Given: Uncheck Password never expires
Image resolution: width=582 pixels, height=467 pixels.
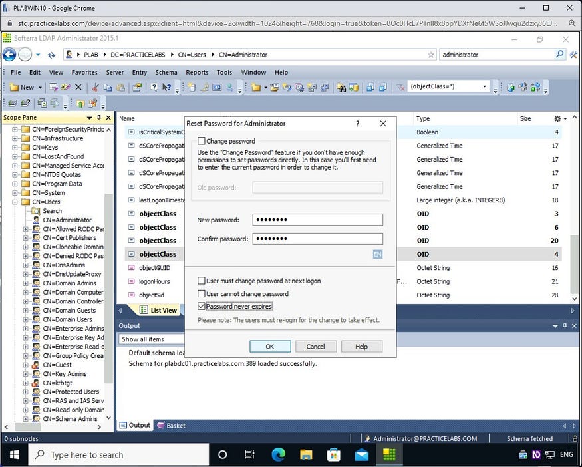Looking at the screenshot, I should point(201,306).
